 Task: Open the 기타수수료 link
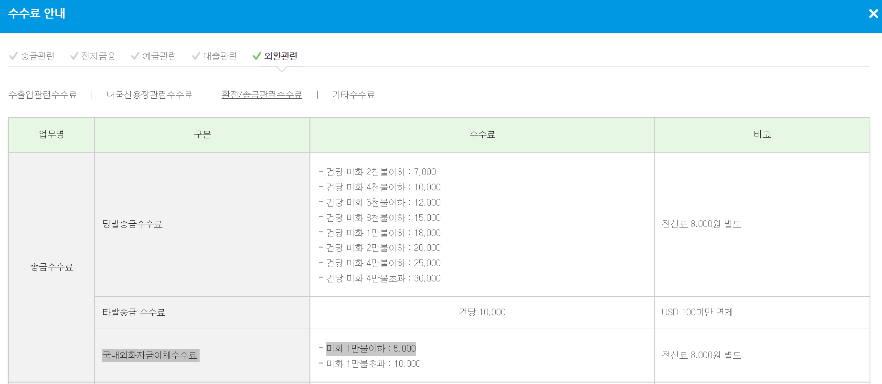(x=353, y=95)
